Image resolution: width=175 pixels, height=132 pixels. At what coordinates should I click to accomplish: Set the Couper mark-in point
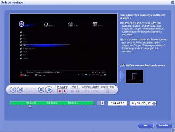tap(60, 91)
